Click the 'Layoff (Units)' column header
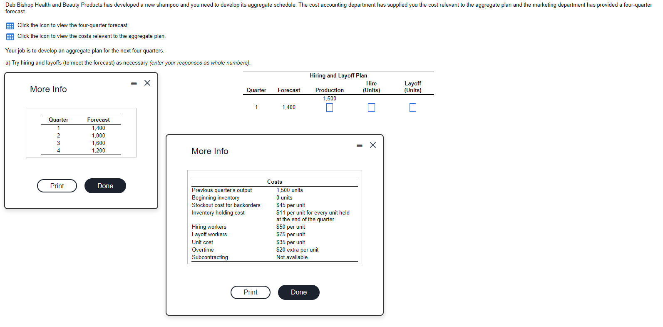The height and width of the screenshot is (327, 663). pos(413,87)
